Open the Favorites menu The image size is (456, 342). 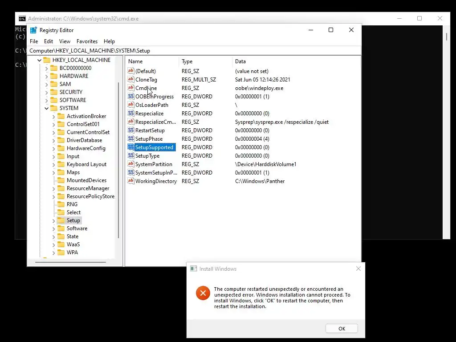tap(87, 41)
